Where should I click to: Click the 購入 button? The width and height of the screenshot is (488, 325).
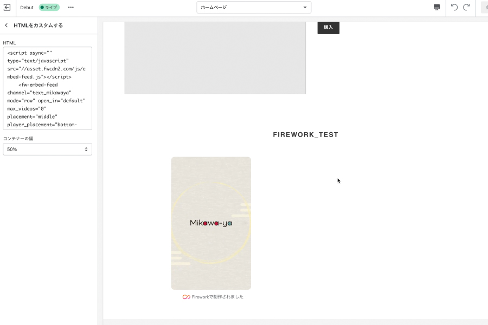coord(329,28)
